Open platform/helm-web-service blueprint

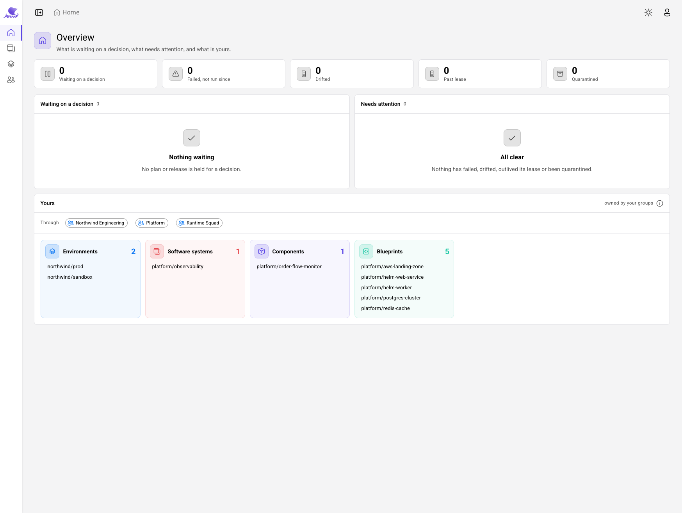[x=392, y=277]
